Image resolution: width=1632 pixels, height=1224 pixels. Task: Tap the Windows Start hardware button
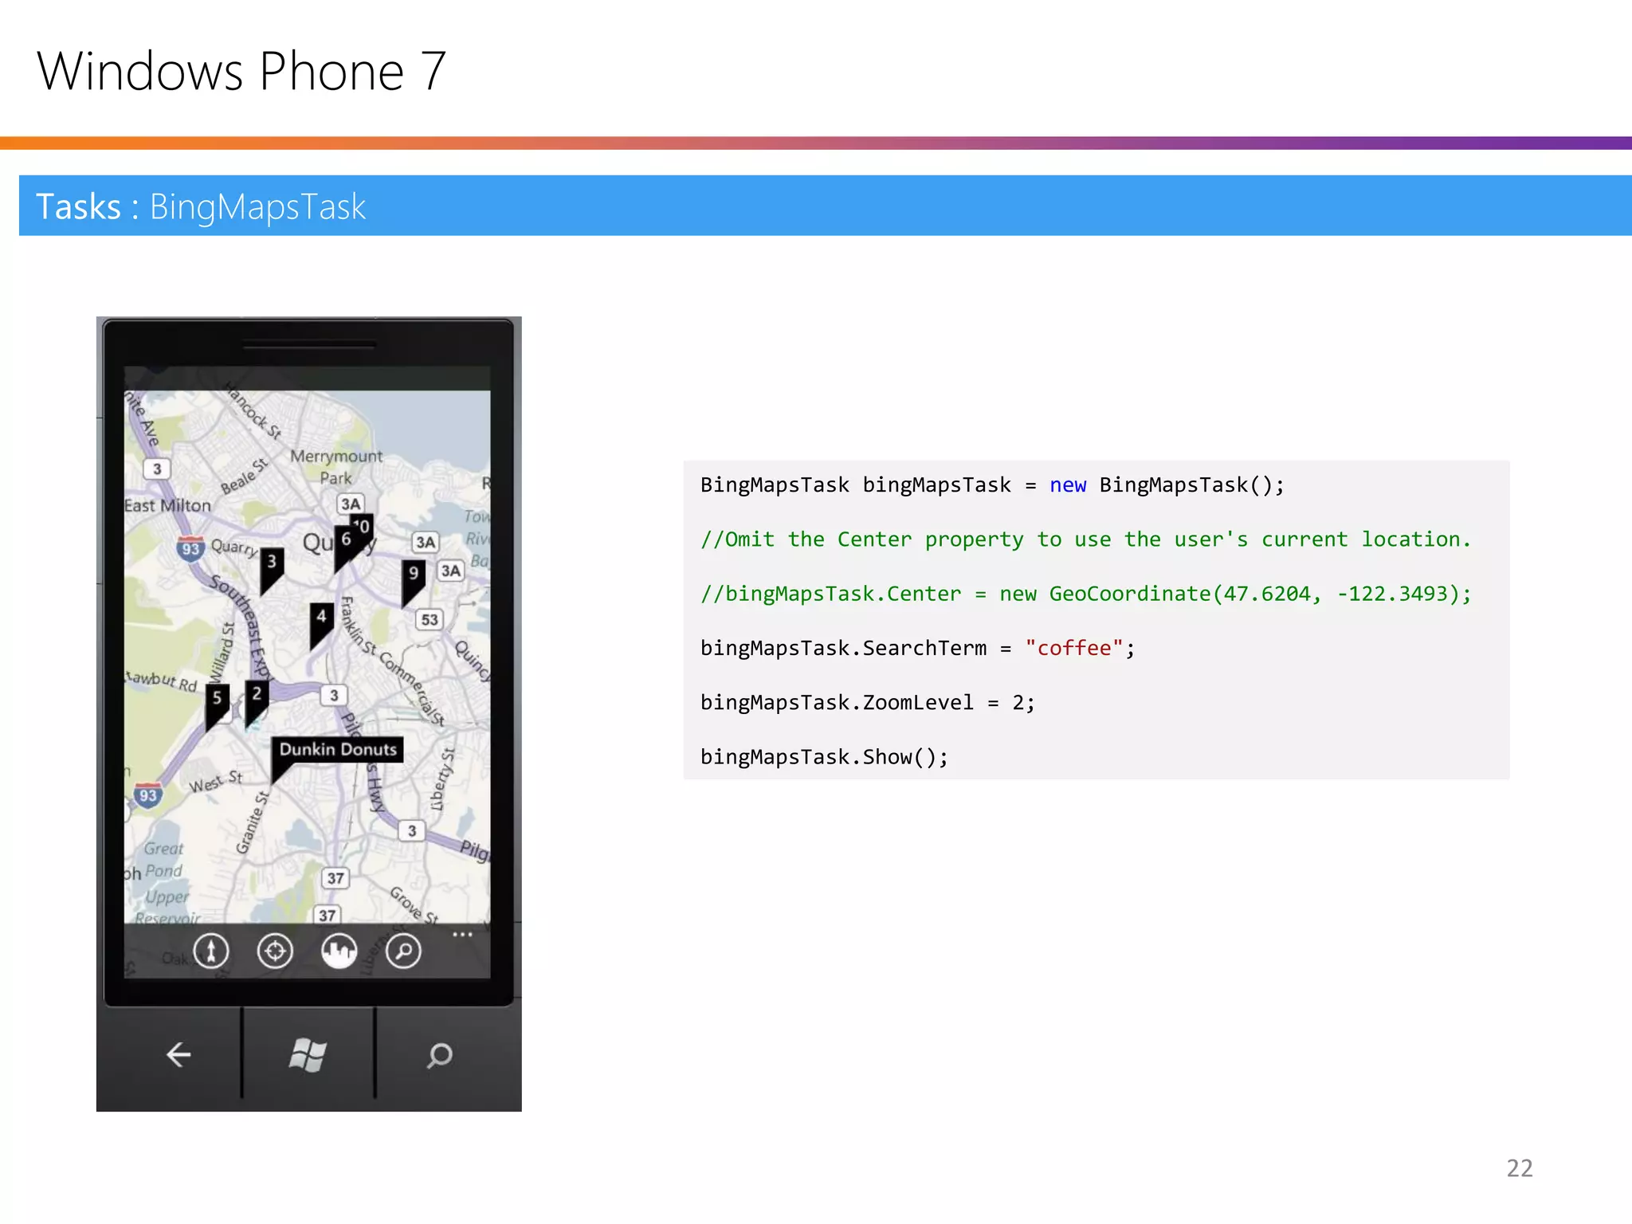[308, 1055]
